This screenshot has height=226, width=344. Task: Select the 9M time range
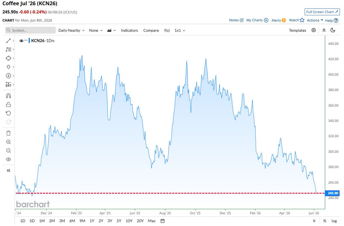coord(82,221)
